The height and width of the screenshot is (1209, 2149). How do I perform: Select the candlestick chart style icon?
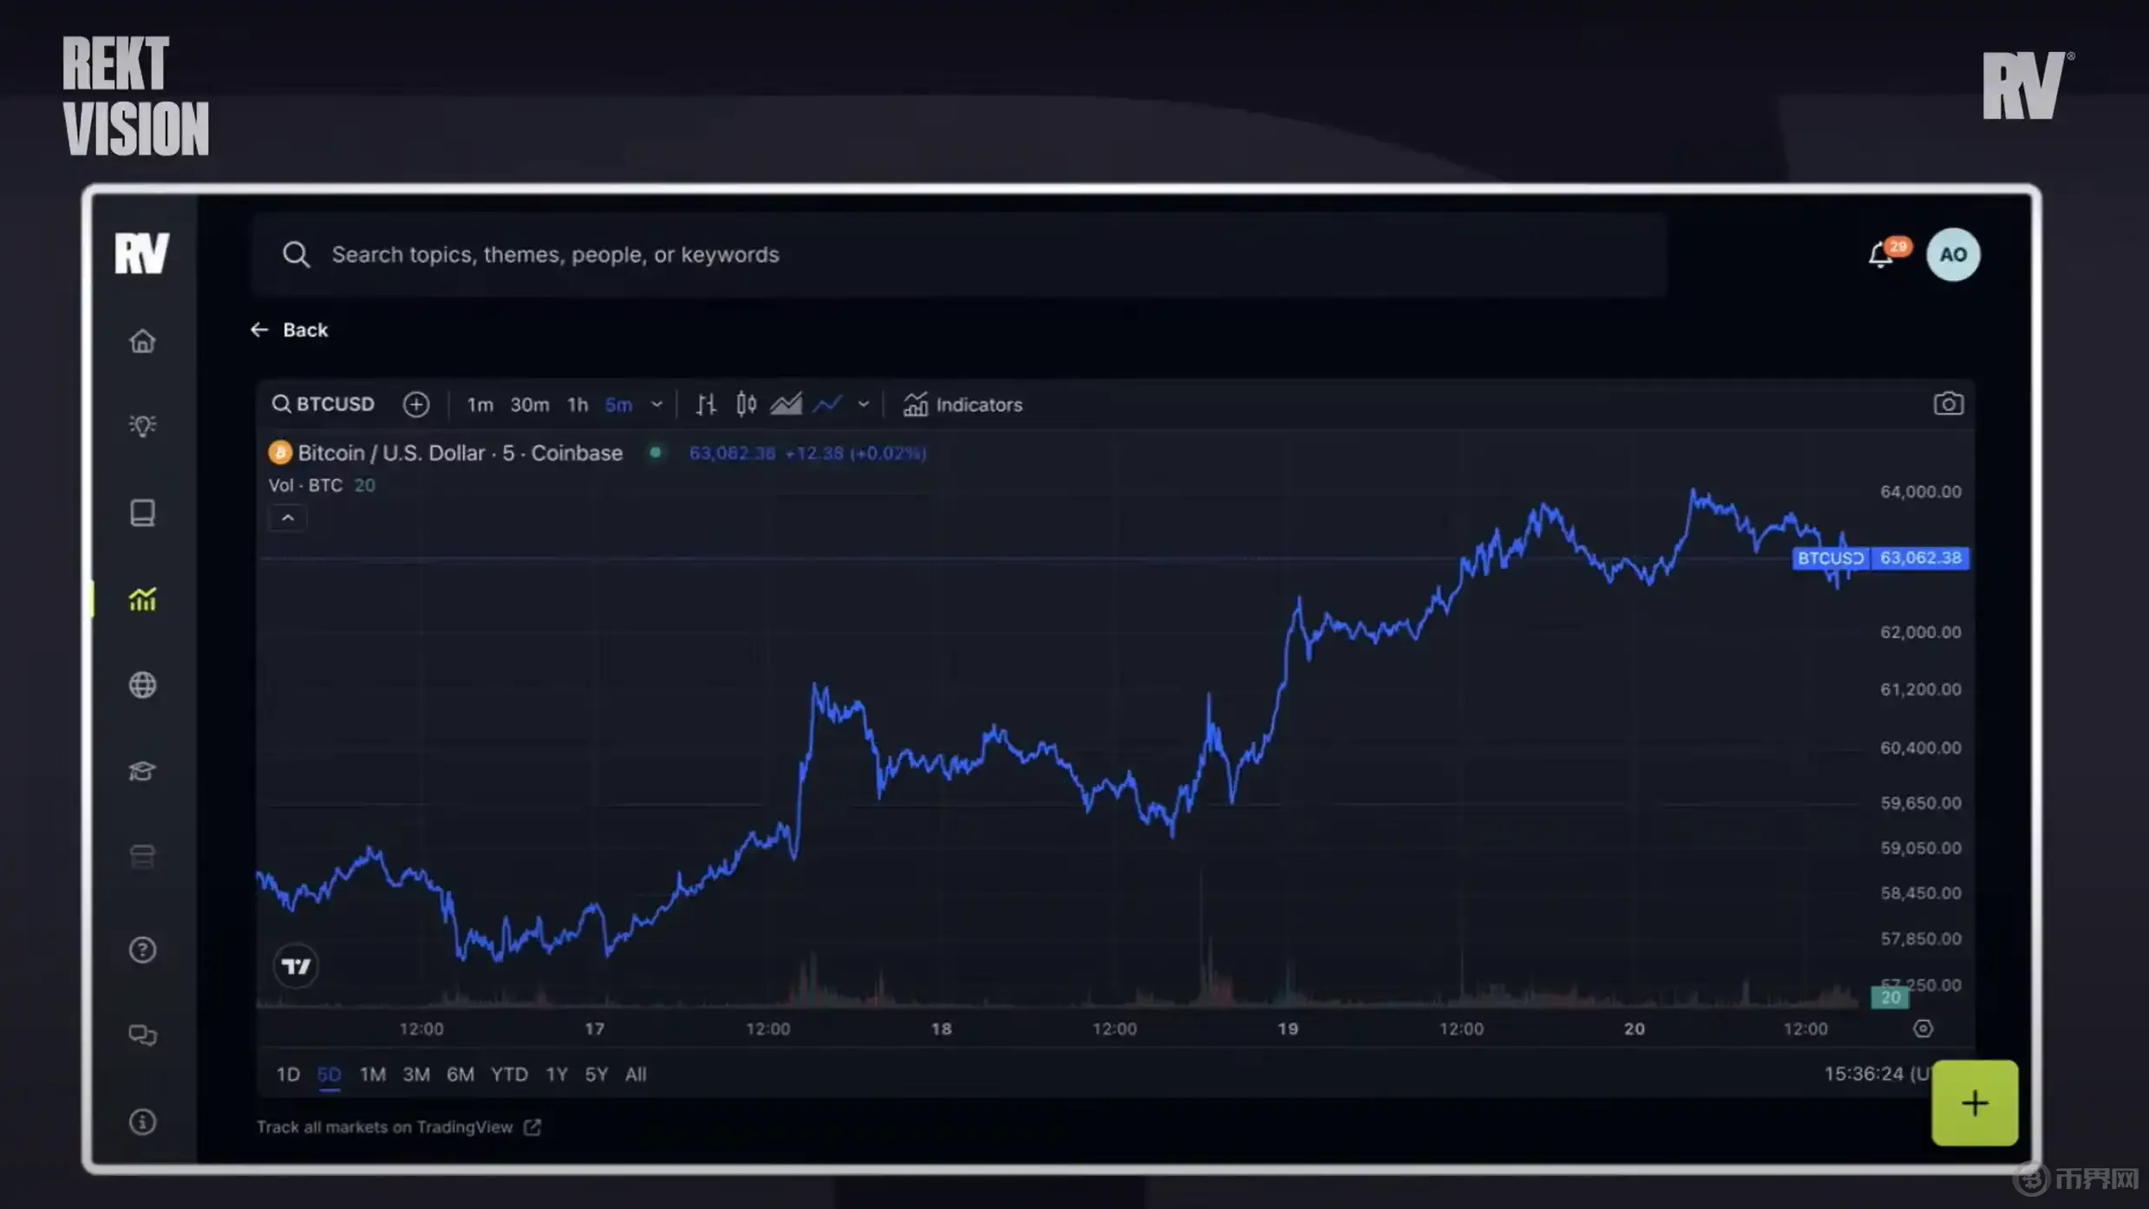coord(746,404)
